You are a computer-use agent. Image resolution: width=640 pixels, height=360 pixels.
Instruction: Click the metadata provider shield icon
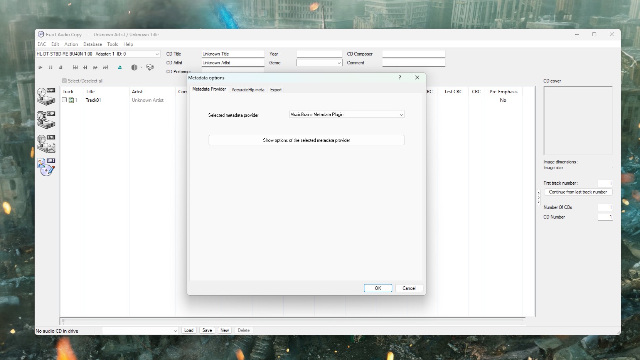[x=134, y=67]
